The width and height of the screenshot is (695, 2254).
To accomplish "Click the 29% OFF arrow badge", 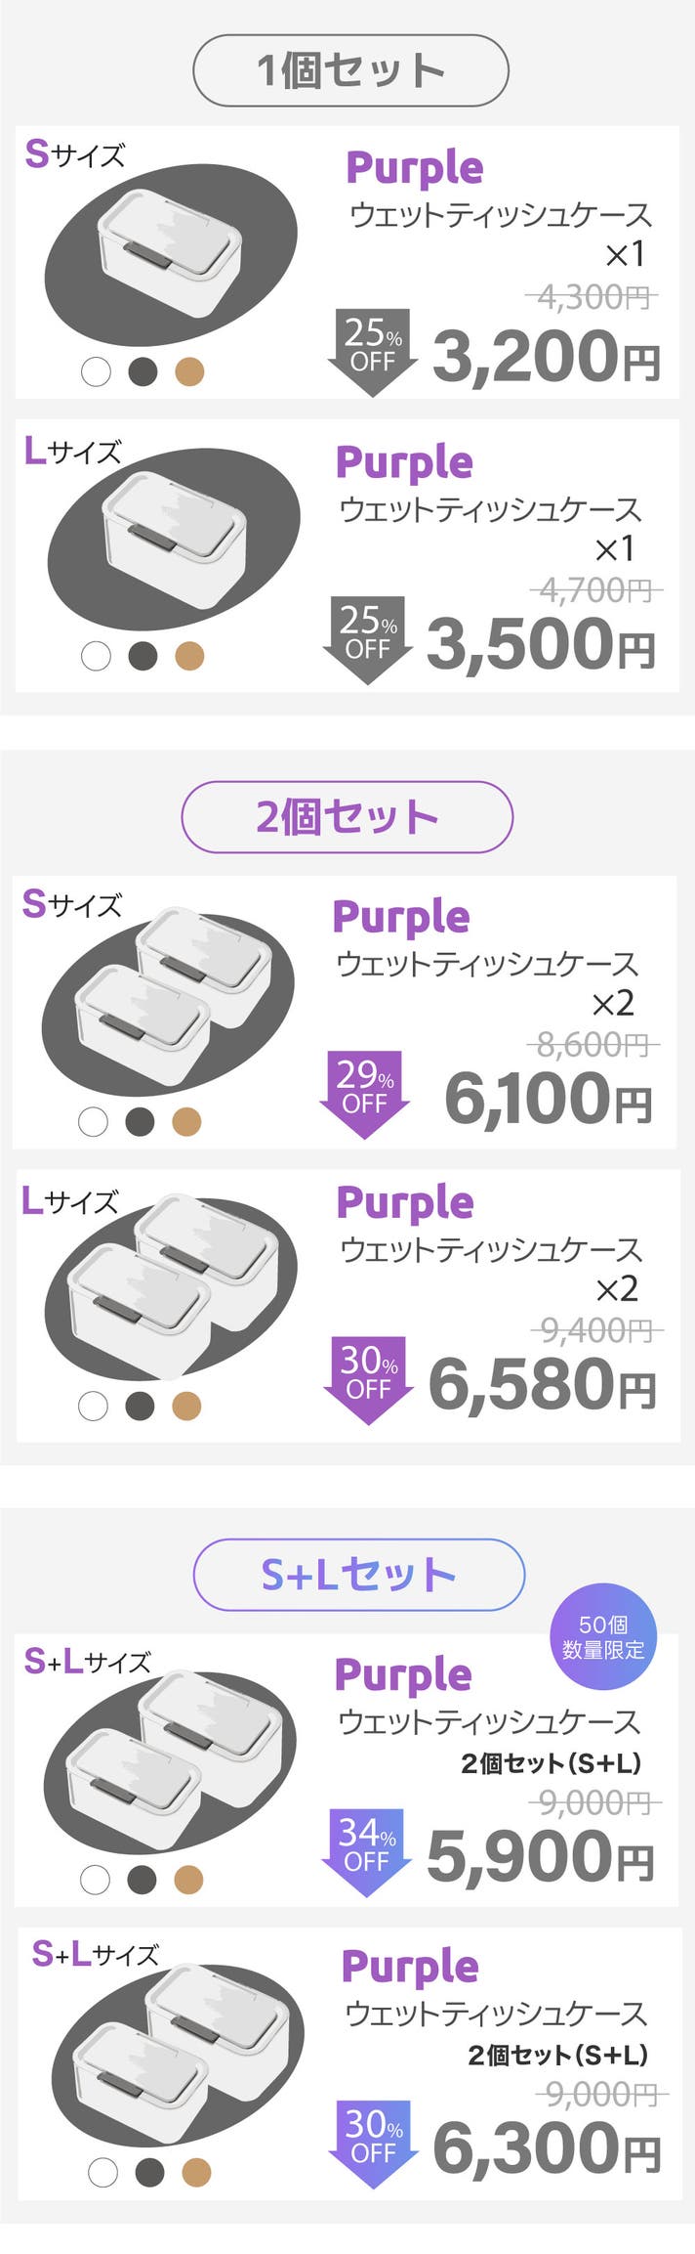I will tap(365, 1093).
